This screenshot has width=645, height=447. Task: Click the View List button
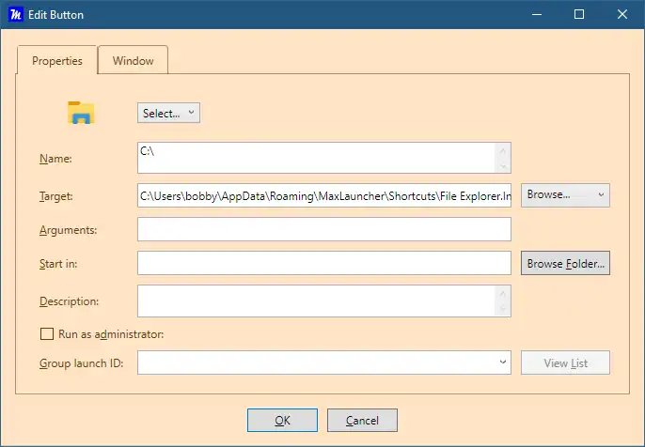[x=566, y=362]
